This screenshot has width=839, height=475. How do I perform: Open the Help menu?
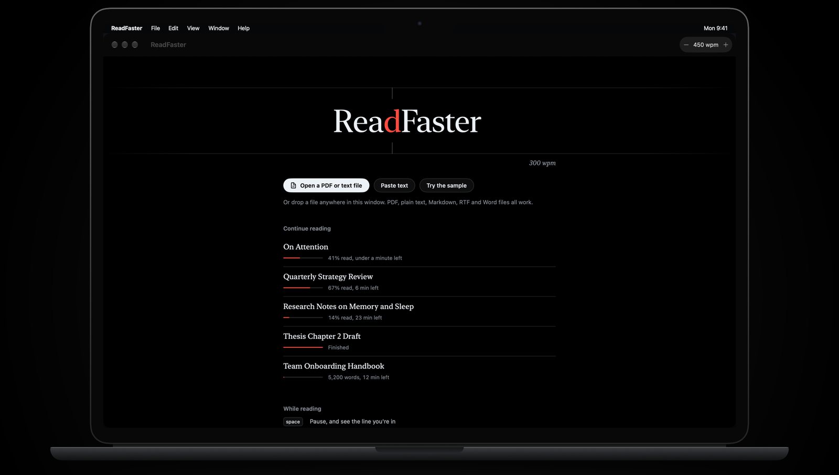point(243,28)
